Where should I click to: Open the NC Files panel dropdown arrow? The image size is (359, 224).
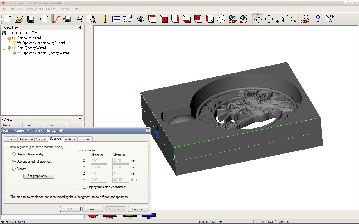[x=80, y=120]
